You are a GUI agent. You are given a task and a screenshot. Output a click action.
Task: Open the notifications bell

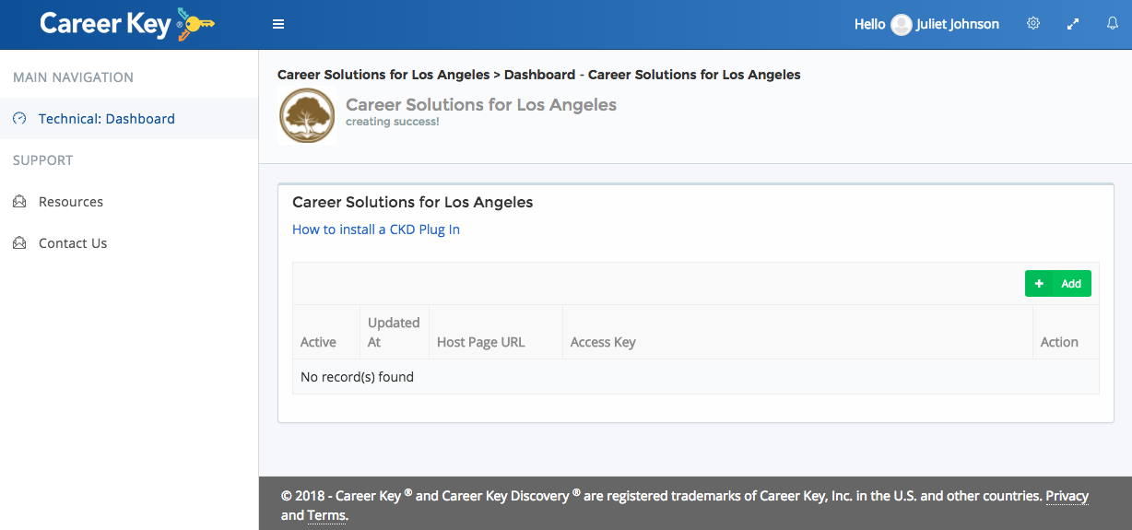click(1113, 24)
